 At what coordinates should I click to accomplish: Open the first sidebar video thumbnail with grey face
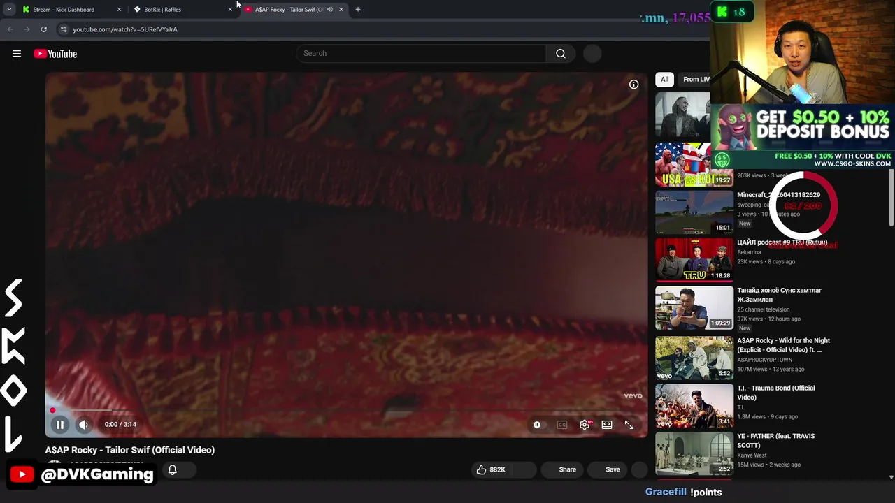click(683, 116)
